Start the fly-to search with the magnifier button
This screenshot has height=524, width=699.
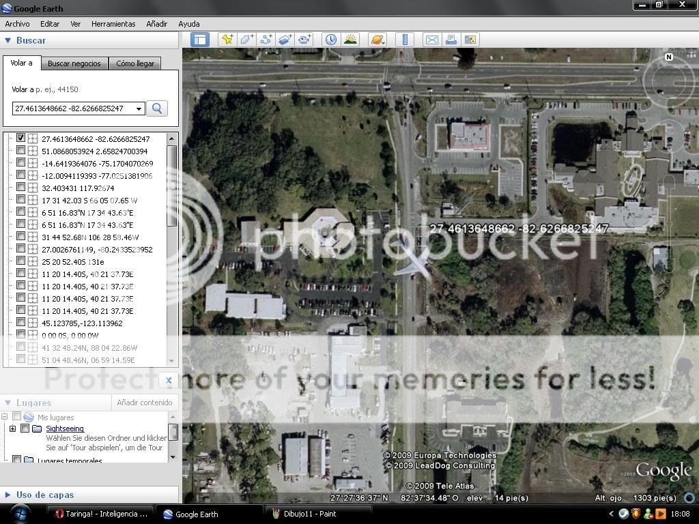[x=157, y=108]
